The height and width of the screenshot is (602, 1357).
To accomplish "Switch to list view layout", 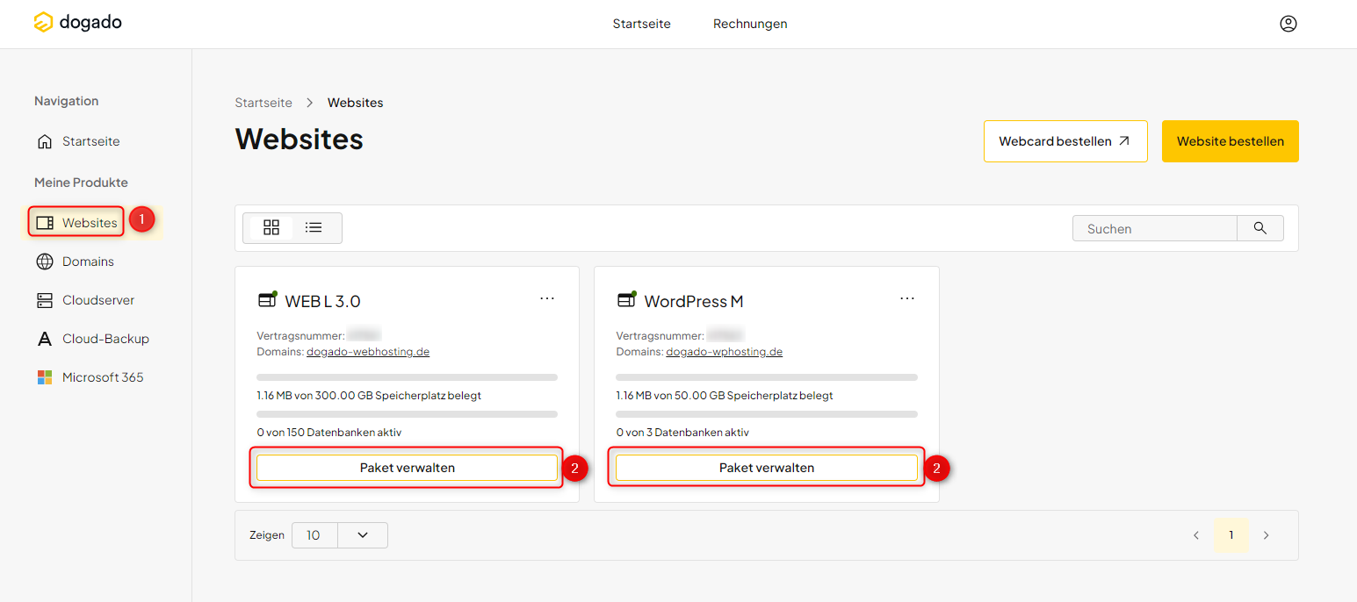I will [x=314, y=227].
